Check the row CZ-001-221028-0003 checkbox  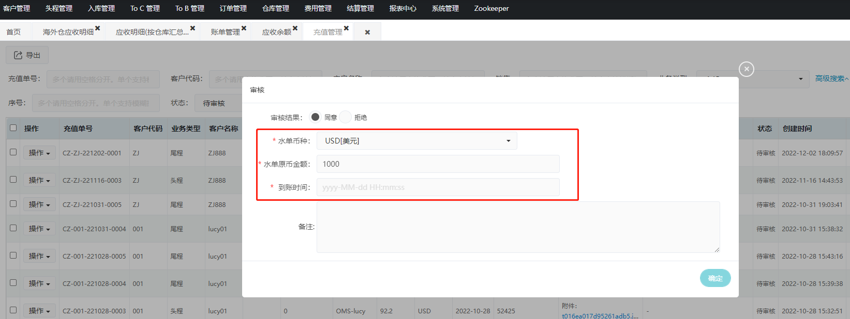coord(13,310)
